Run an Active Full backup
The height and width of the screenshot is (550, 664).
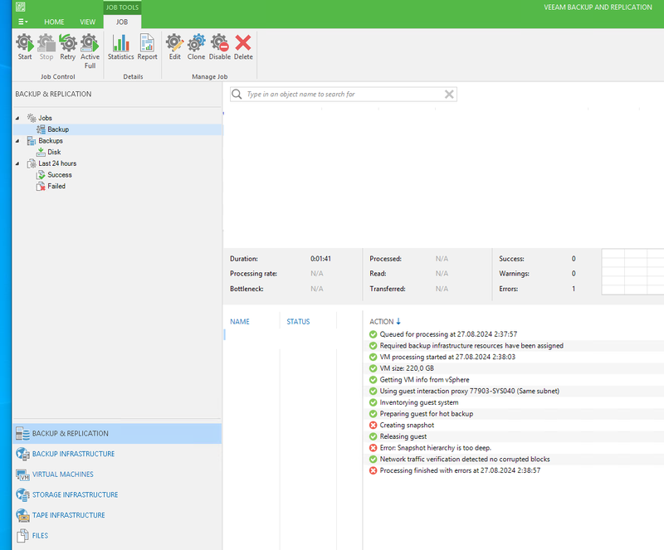(90, 48)
